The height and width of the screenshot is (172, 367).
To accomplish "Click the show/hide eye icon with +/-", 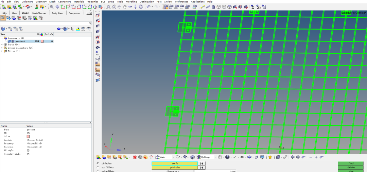I will click(83, 29).
